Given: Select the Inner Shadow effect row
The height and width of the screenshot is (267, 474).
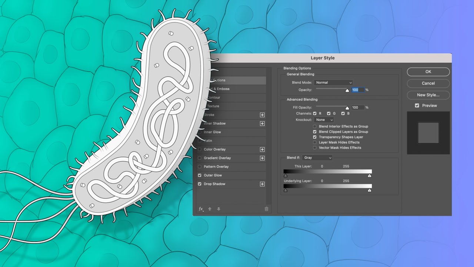Looking at the screenshot, I should click(x=231, y=123).
